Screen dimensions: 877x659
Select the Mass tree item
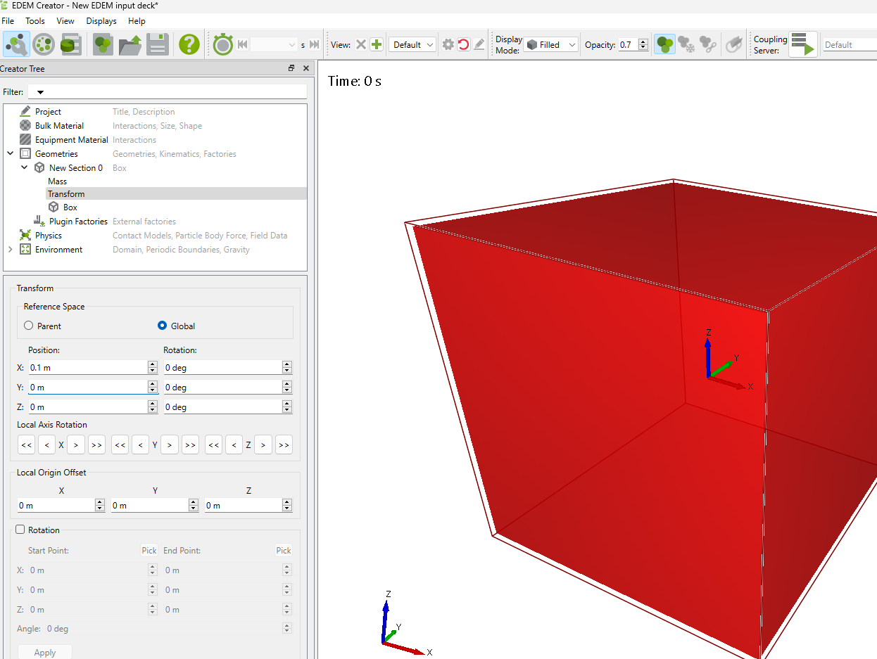click(x=58, y=181)
